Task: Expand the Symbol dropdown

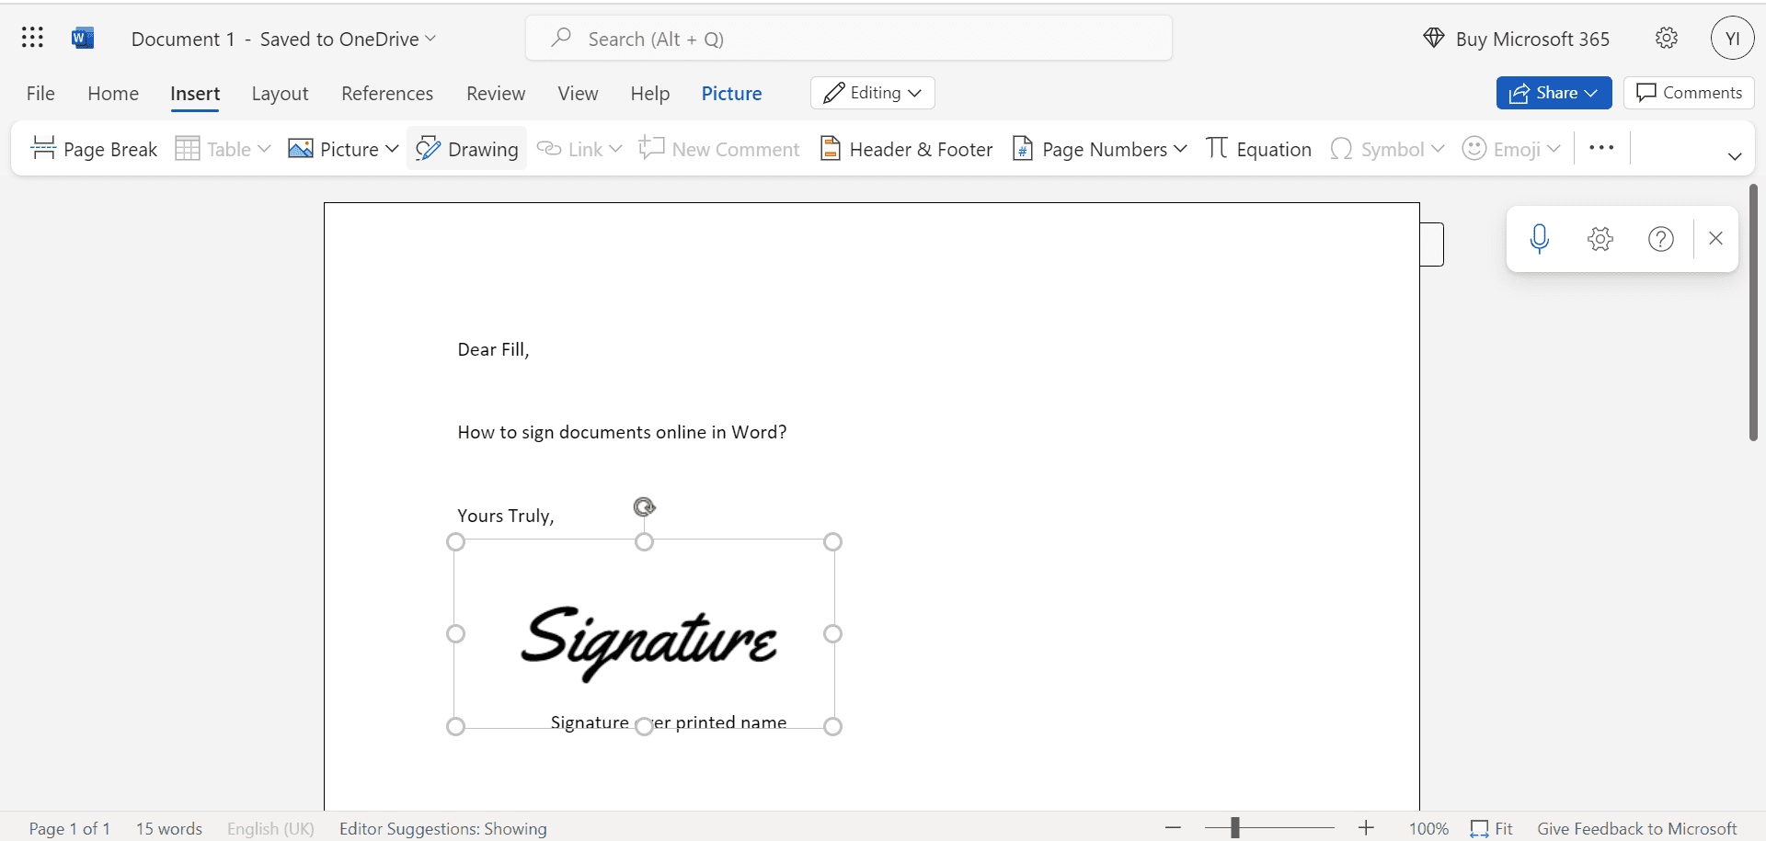Action: coord(1439,148)
